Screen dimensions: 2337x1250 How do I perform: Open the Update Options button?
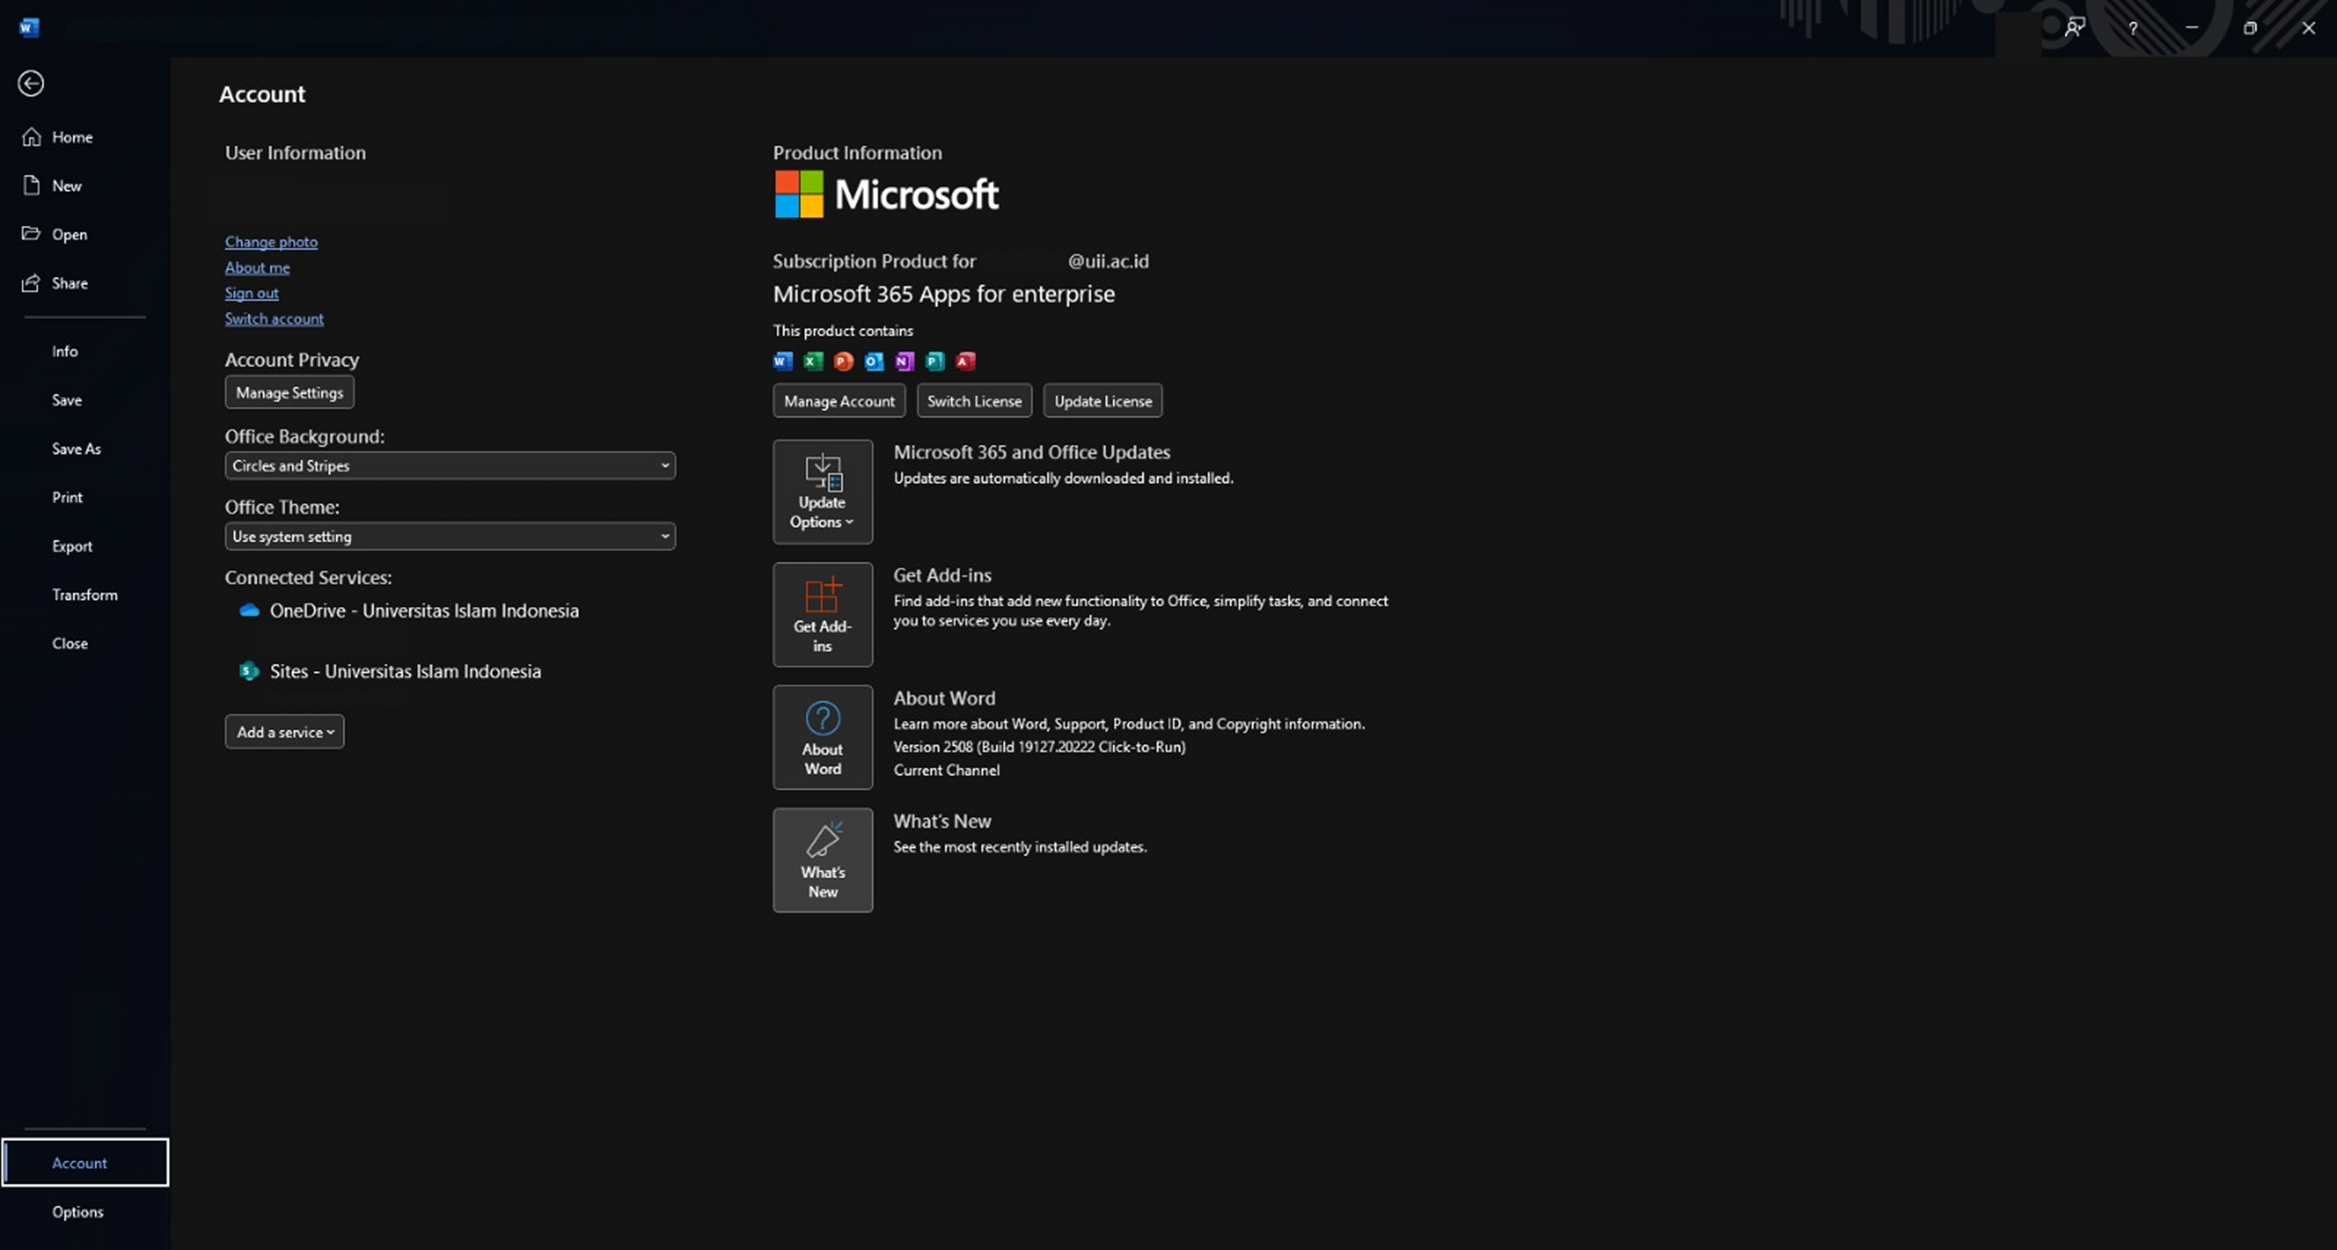(822, 492)
